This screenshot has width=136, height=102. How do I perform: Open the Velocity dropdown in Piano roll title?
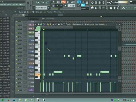(103, 24)
